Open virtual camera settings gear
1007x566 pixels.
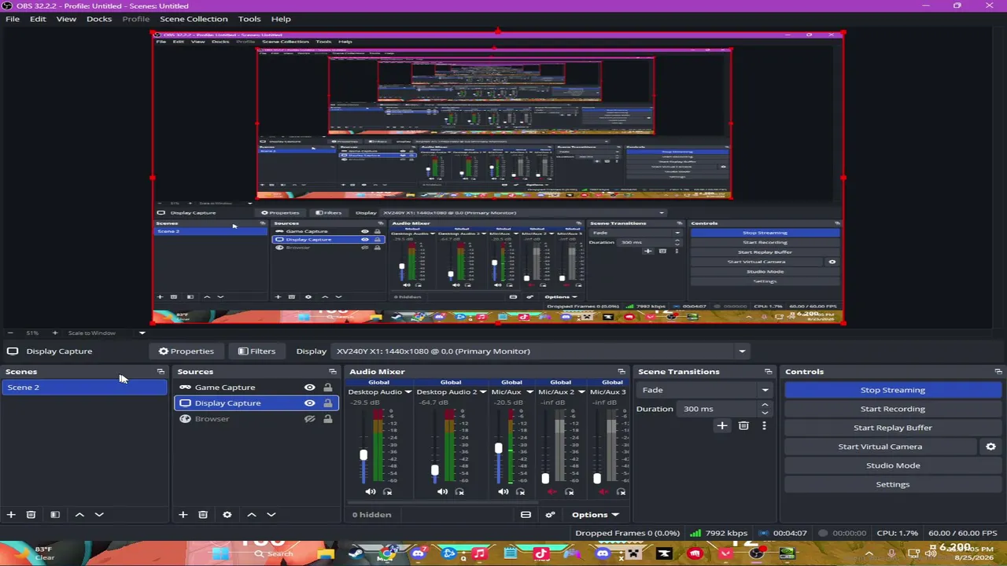click(x=990, y=447)
